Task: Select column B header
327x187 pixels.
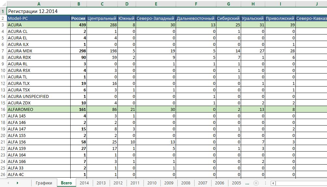Action: pos(78,4)
